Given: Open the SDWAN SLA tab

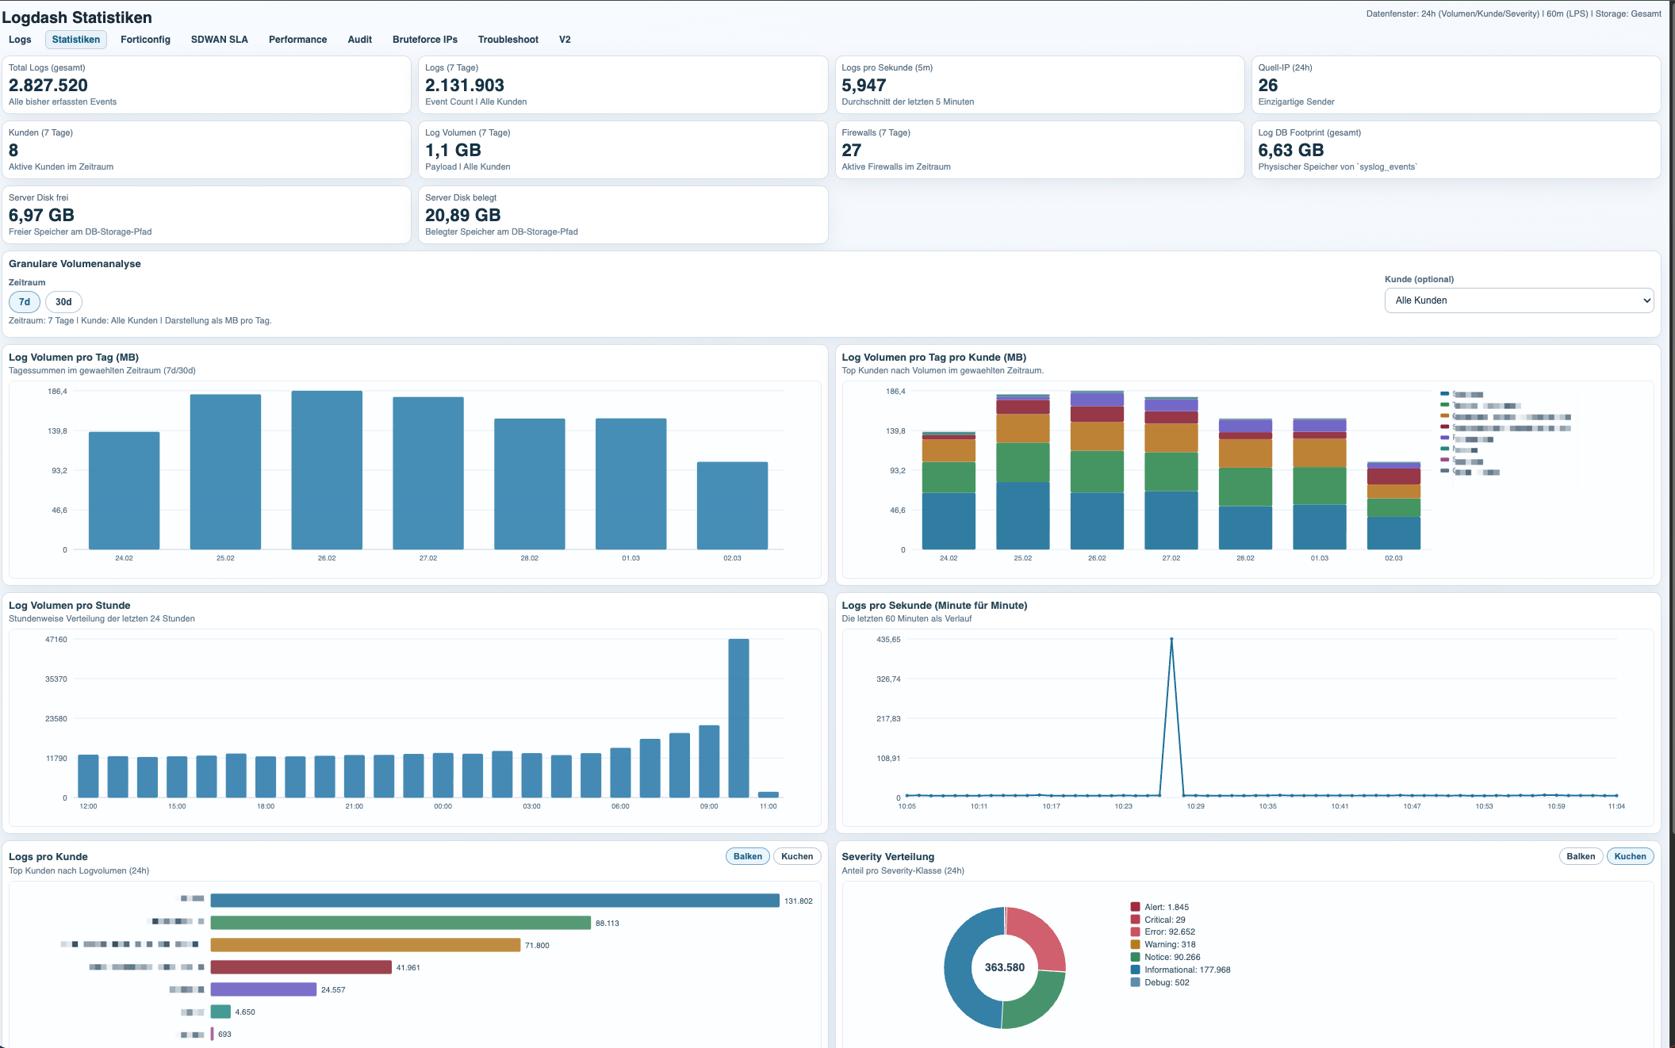Looking at the screenshot, I should click(219, 40).
